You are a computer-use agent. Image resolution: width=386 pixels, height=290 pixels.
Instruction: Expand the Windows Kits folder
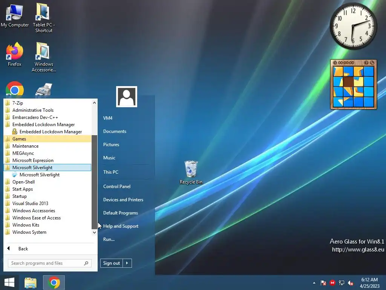click(x=47, y=225)
